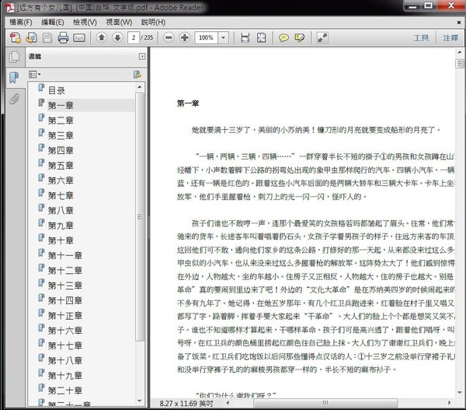The height and width of the screenshot is (410, 466).
Task: Toggle the Bookmarks panel in the left sidebar
Action: (13, 78)
